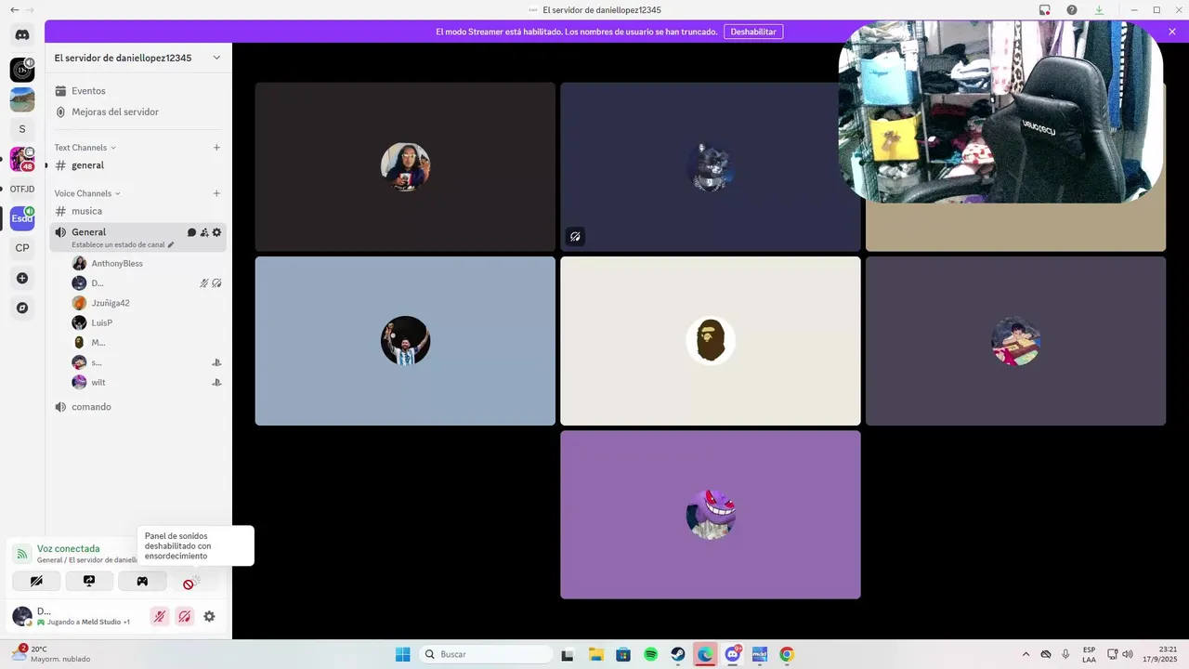Screen dimensions: 1189x669
Task: Focus the Messi jersey avatar tile
Action: pyautogui.click(x=405, y=341)
